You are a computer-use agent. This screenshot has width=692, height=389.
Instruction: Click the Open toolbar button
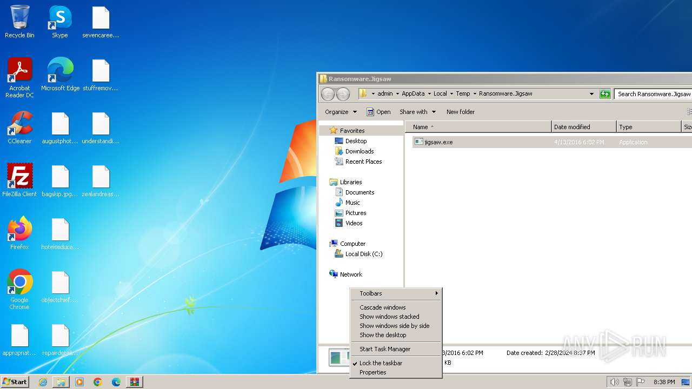pyautogui.click(x=378, y=112)
